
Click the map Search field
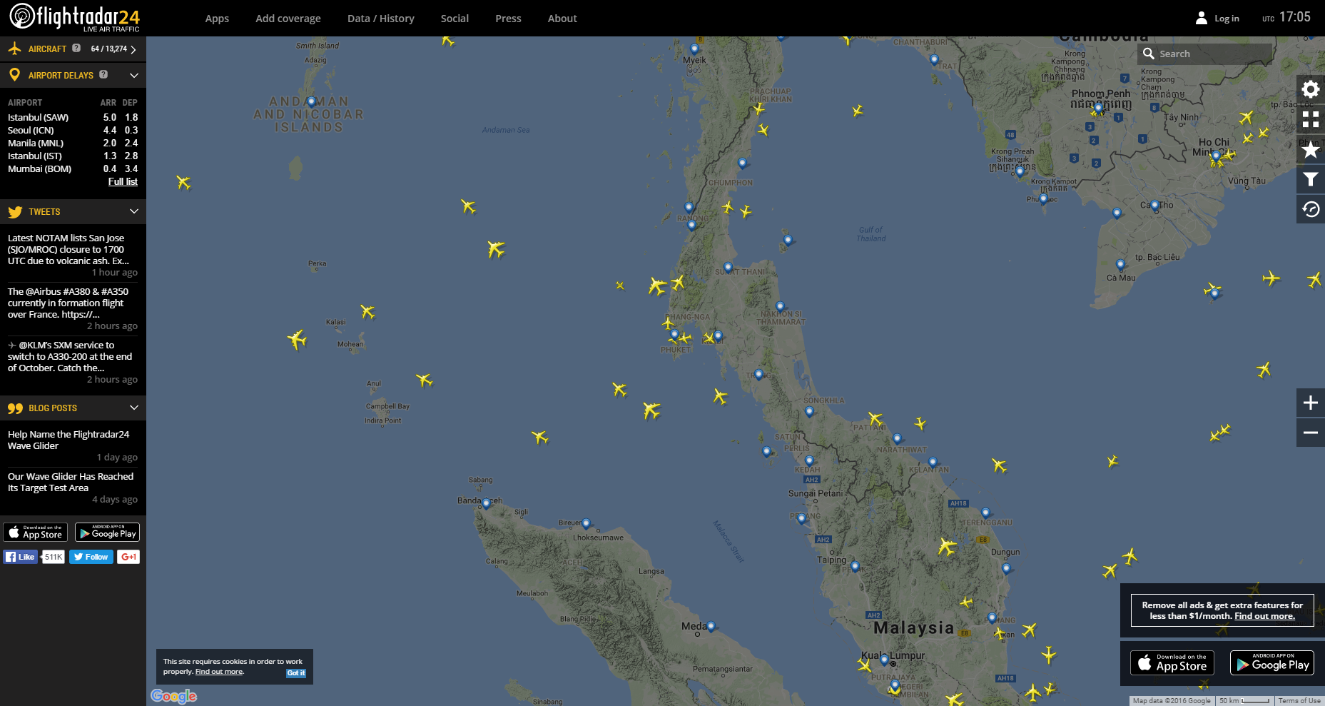pyautogui.click(x=1204, y=54)
